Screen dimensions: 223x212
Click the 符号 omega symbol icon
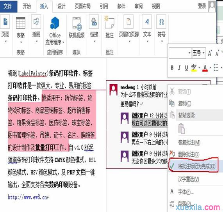tap(161, 21)
